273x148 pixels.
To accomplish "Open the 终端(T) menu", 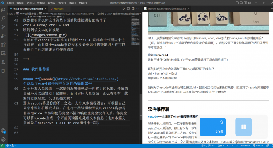I will (72, 3).
